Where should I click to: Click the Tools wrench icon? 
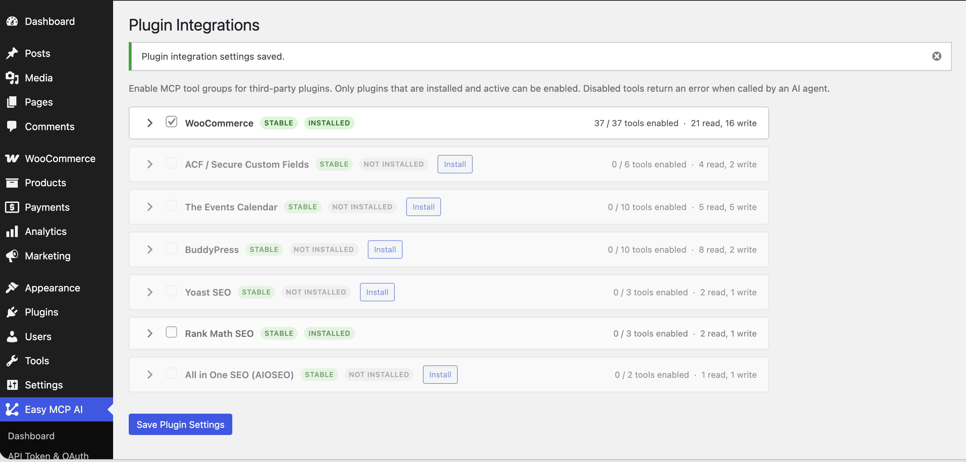click(x=12, y=360)
